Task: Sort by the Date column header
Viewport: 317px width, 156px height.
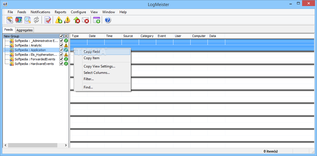Action: click(x=96, y=36)
